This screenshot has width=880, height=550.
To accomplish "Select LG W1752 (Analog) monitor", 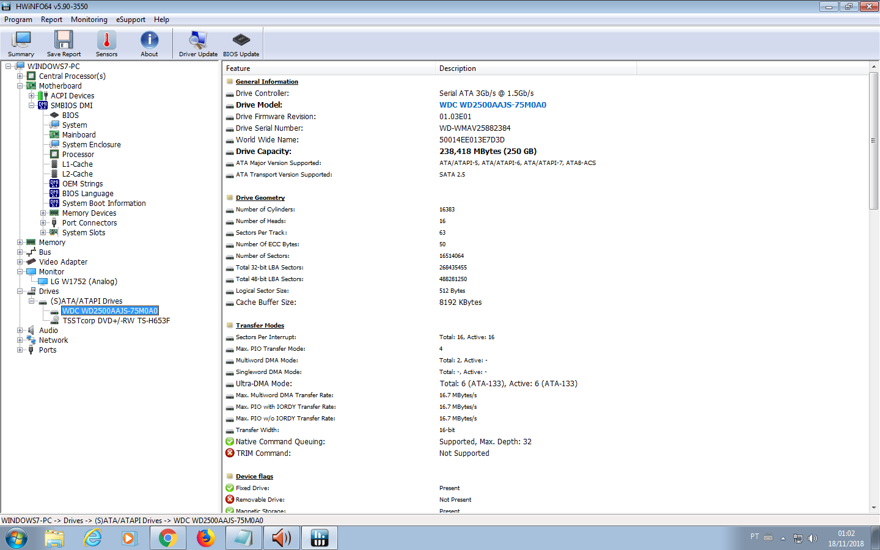I will click(x=84, y=281).
